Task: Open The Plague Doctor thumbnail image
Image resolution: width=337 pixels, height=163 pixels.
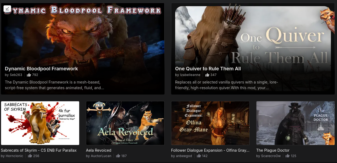Action: [x=295, y=123]
